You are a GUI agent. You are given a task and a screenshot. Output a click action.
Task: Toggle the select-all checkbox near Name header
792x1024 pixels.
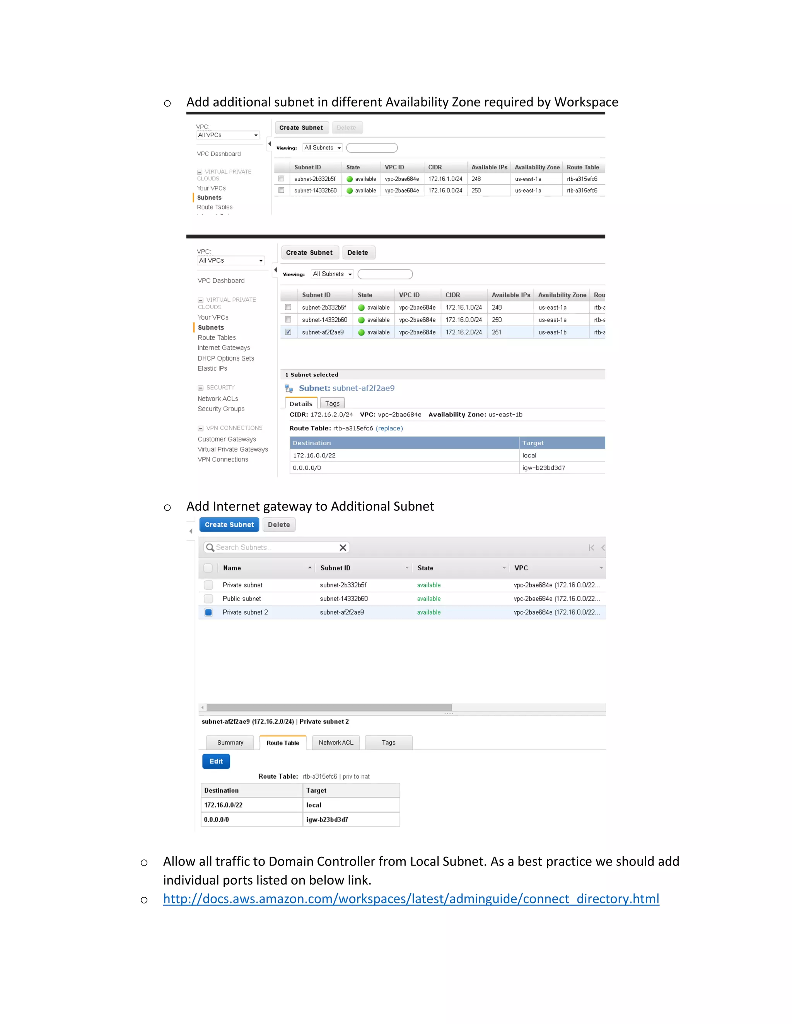[208, 568]
